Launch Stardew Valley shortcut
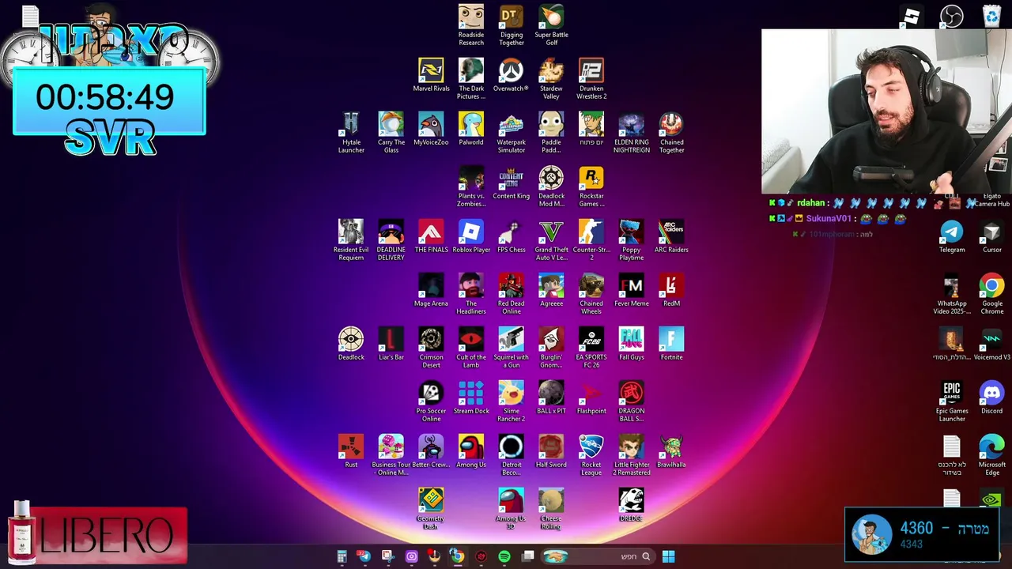1012x569 pixels. tap(551, 78)
